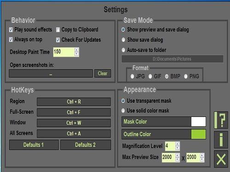Open the info 'i' icon
230x172 pixels.
click(221, 139)
